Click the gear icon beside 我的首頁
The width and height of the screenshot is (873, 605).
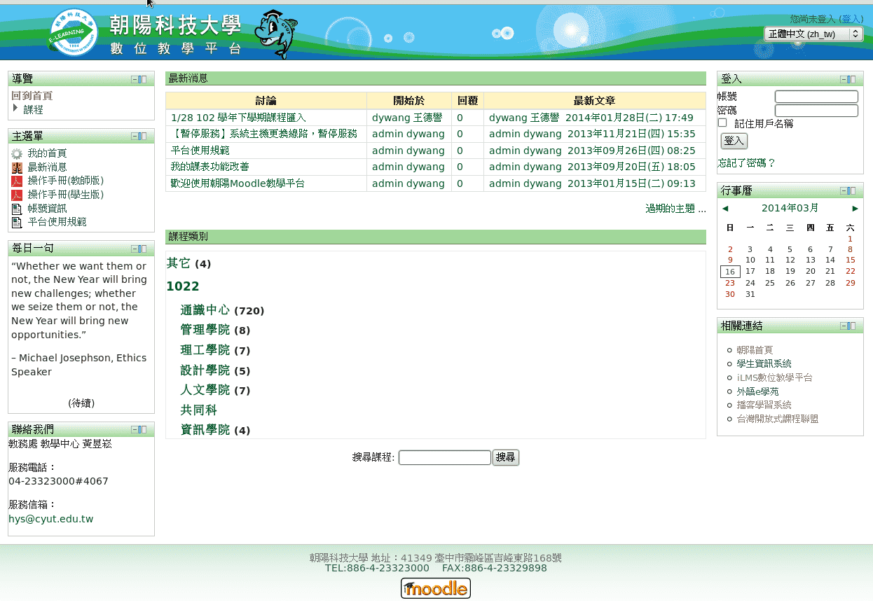pos(17,153)
